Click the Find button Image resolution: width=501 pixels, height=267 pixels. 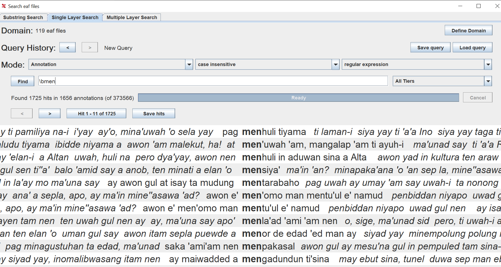[23, 81]
